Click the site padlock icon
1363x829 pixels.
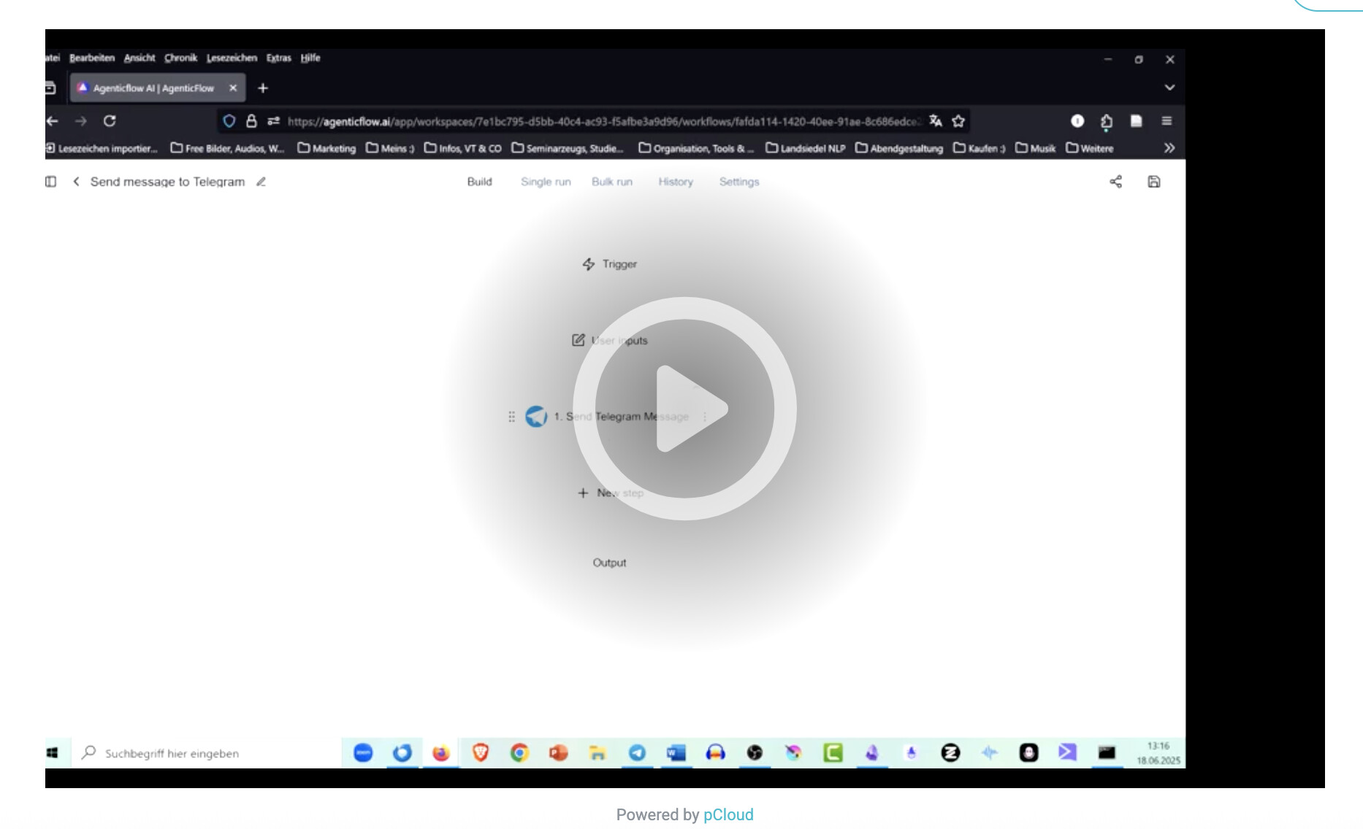[x=251, y=121]
